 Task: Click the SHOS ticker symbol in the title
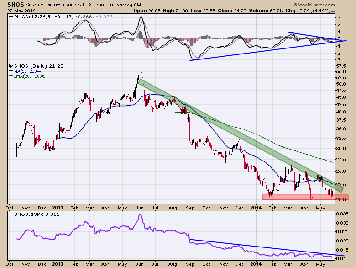tap(16, 5)
